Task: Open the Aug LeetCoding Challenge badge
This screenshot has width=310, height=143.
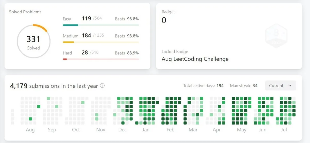Action: 195,59
